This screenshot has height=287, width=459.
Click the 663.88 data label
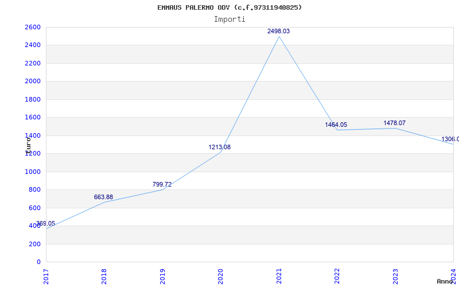click(103, 197)
